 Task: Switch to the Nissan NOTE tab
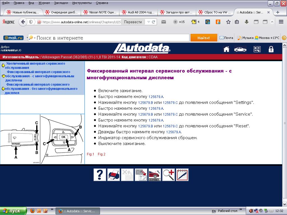coord(100,12)
